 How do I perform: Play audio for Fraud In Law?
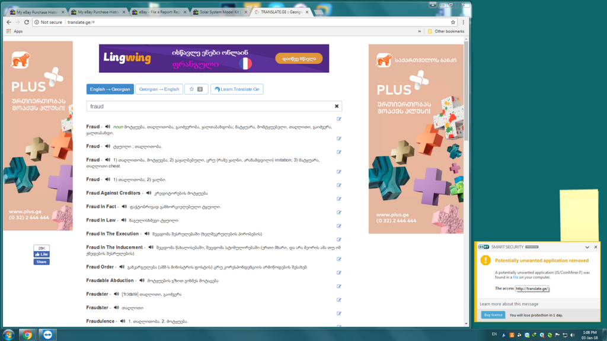pyautogui.click(x=124, y=220)
